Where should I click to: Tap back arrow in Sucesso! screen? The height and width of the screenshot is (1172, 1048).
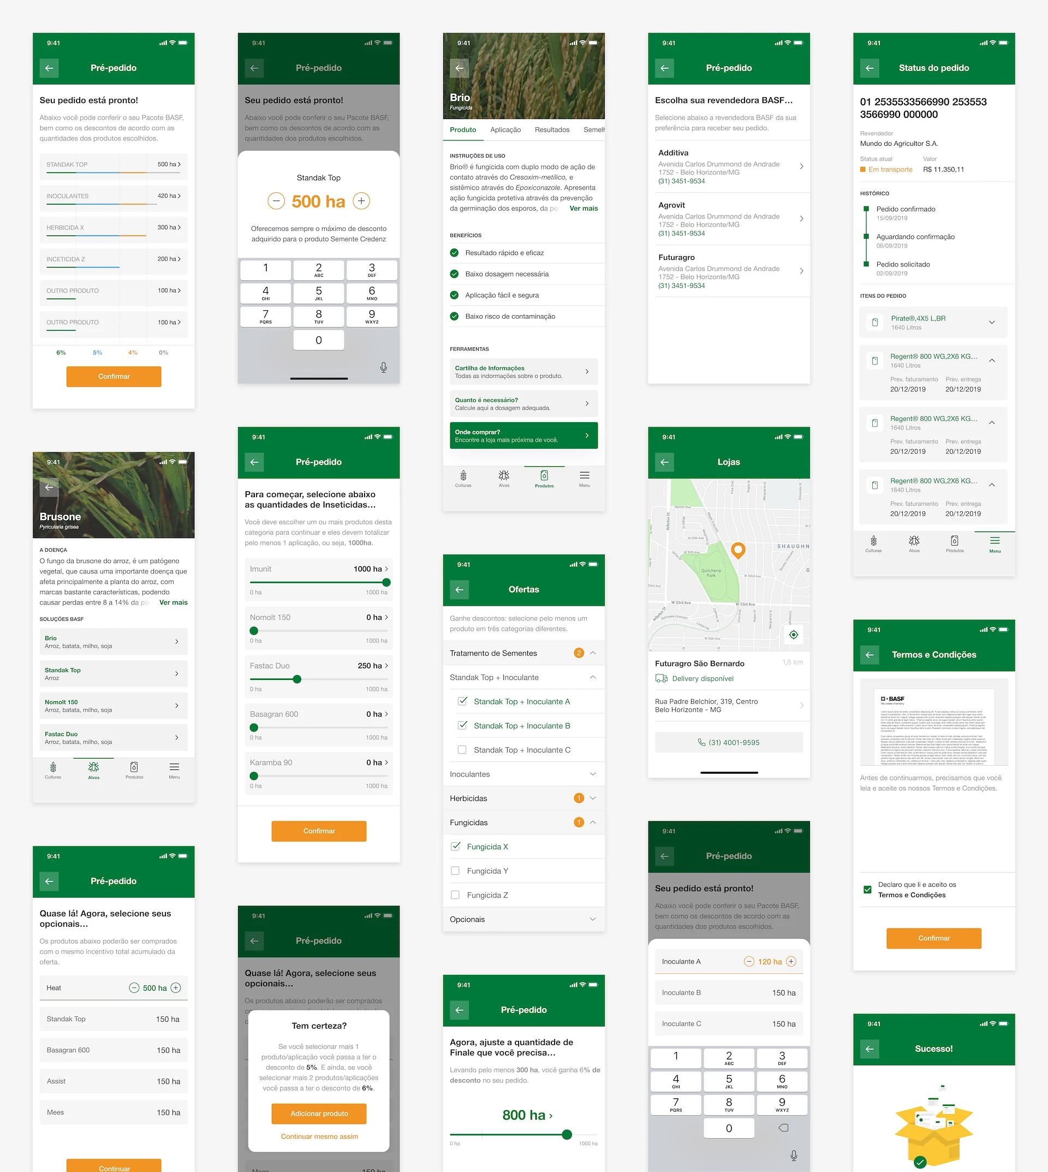870,1049
